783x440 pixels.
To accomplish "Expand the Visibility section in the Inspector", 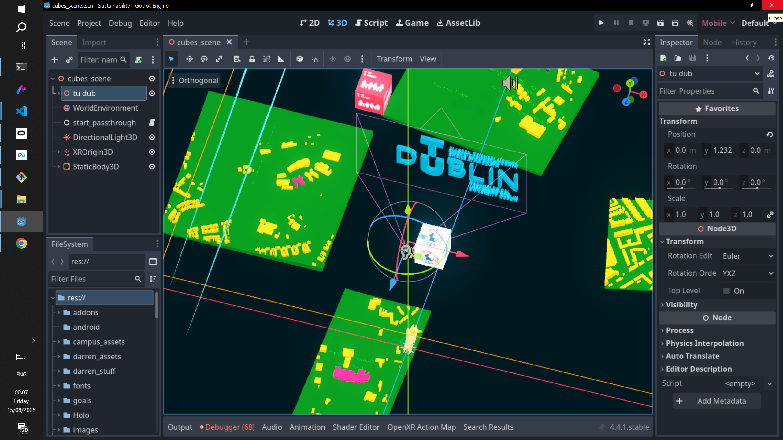I will (x=681, y=305).
